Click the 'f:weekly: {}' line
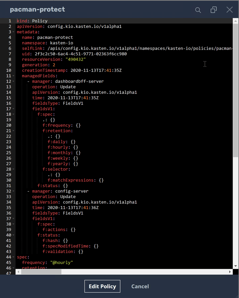The height and width of the screenshot is (298, 239). [63, 158]
